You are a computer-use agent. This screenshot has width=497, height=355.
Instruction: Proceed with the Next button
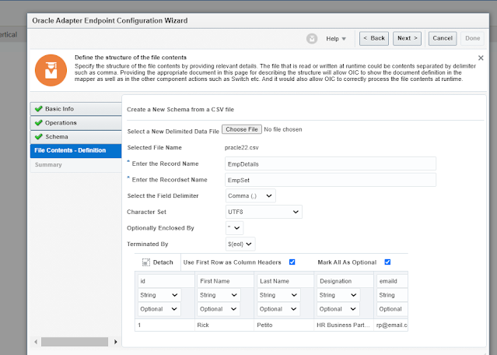(408, 38)
